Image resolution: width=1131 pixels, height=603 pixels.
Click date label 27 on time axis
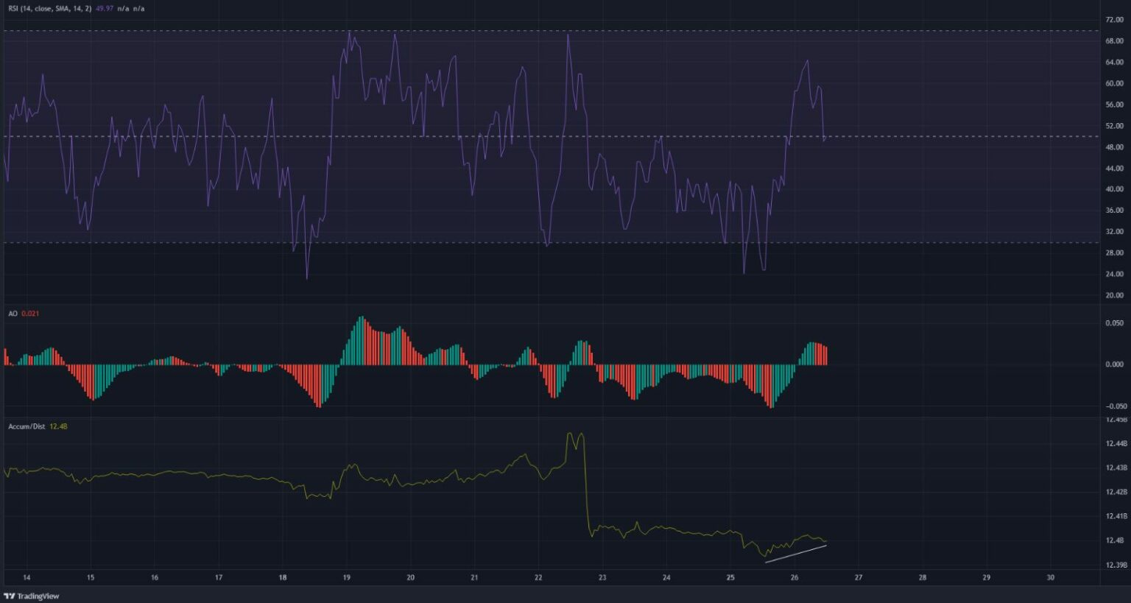[x=859, y=578]
